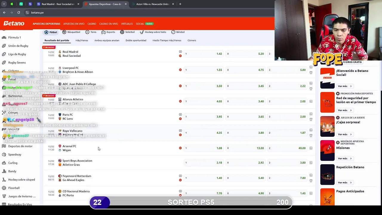382x215 pixels.
Task: Open live stream icon for Feyenoord match
Action: [x=180, y=176]
